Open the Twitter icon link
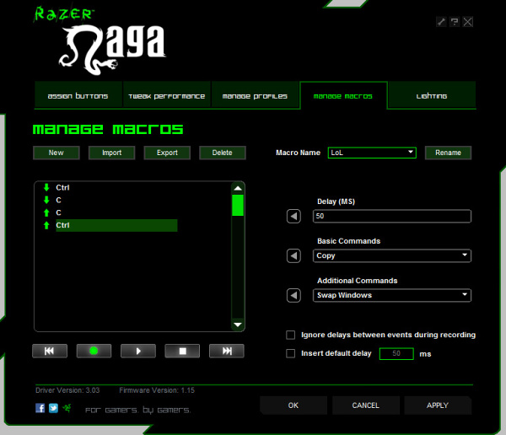This screenshot has height=435, width=506. pos(53,408)
